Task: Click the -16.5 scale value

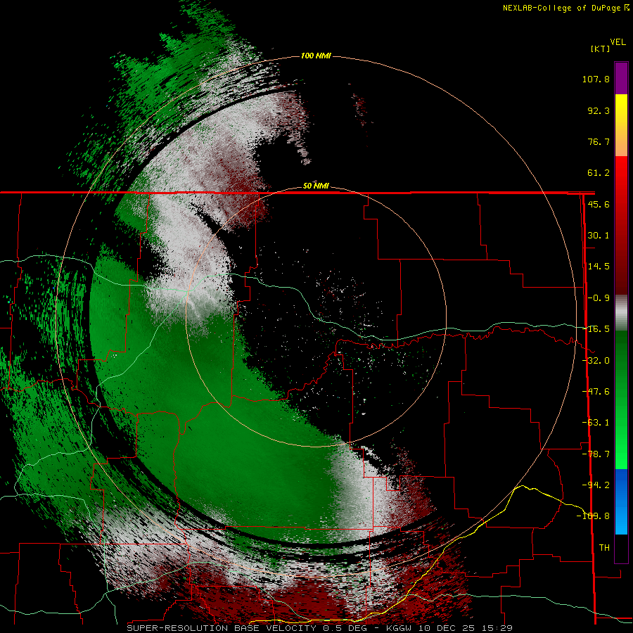Action: tap(596, 328)
